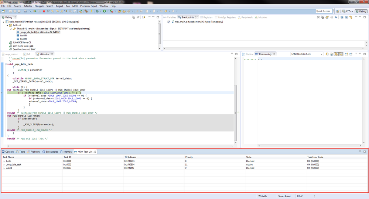The height and width of the screenshot is (199, 369).
Task: Open the File menu
Action: (3, 6)
